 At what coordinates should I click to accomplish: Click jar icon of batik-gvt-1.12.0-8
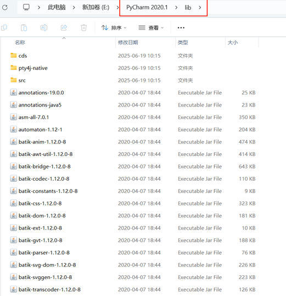pos(13,240)
